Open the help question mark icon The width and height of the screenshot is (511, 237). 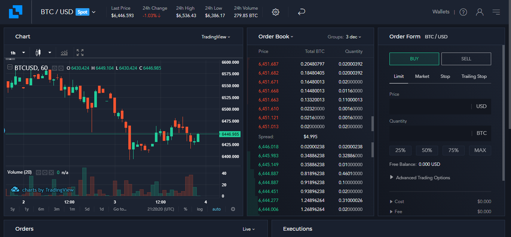(463, 12)
